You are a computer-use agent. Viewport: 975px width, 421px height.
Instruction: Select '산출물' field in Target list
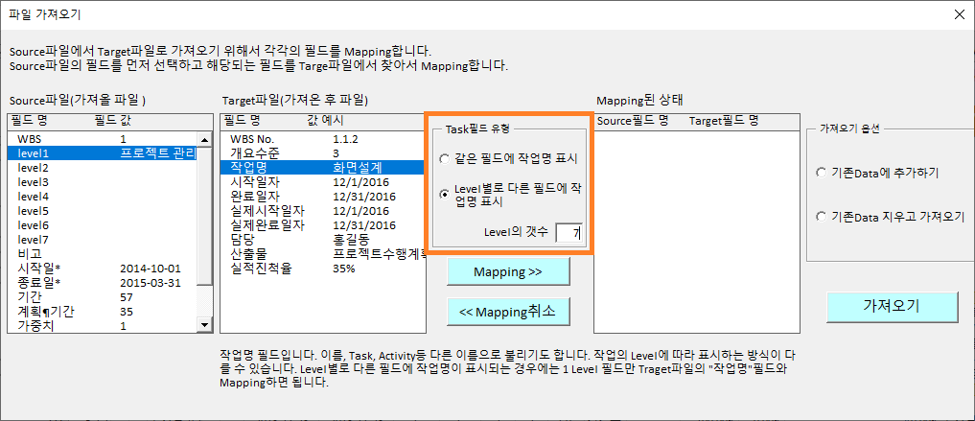pos(323,254)
